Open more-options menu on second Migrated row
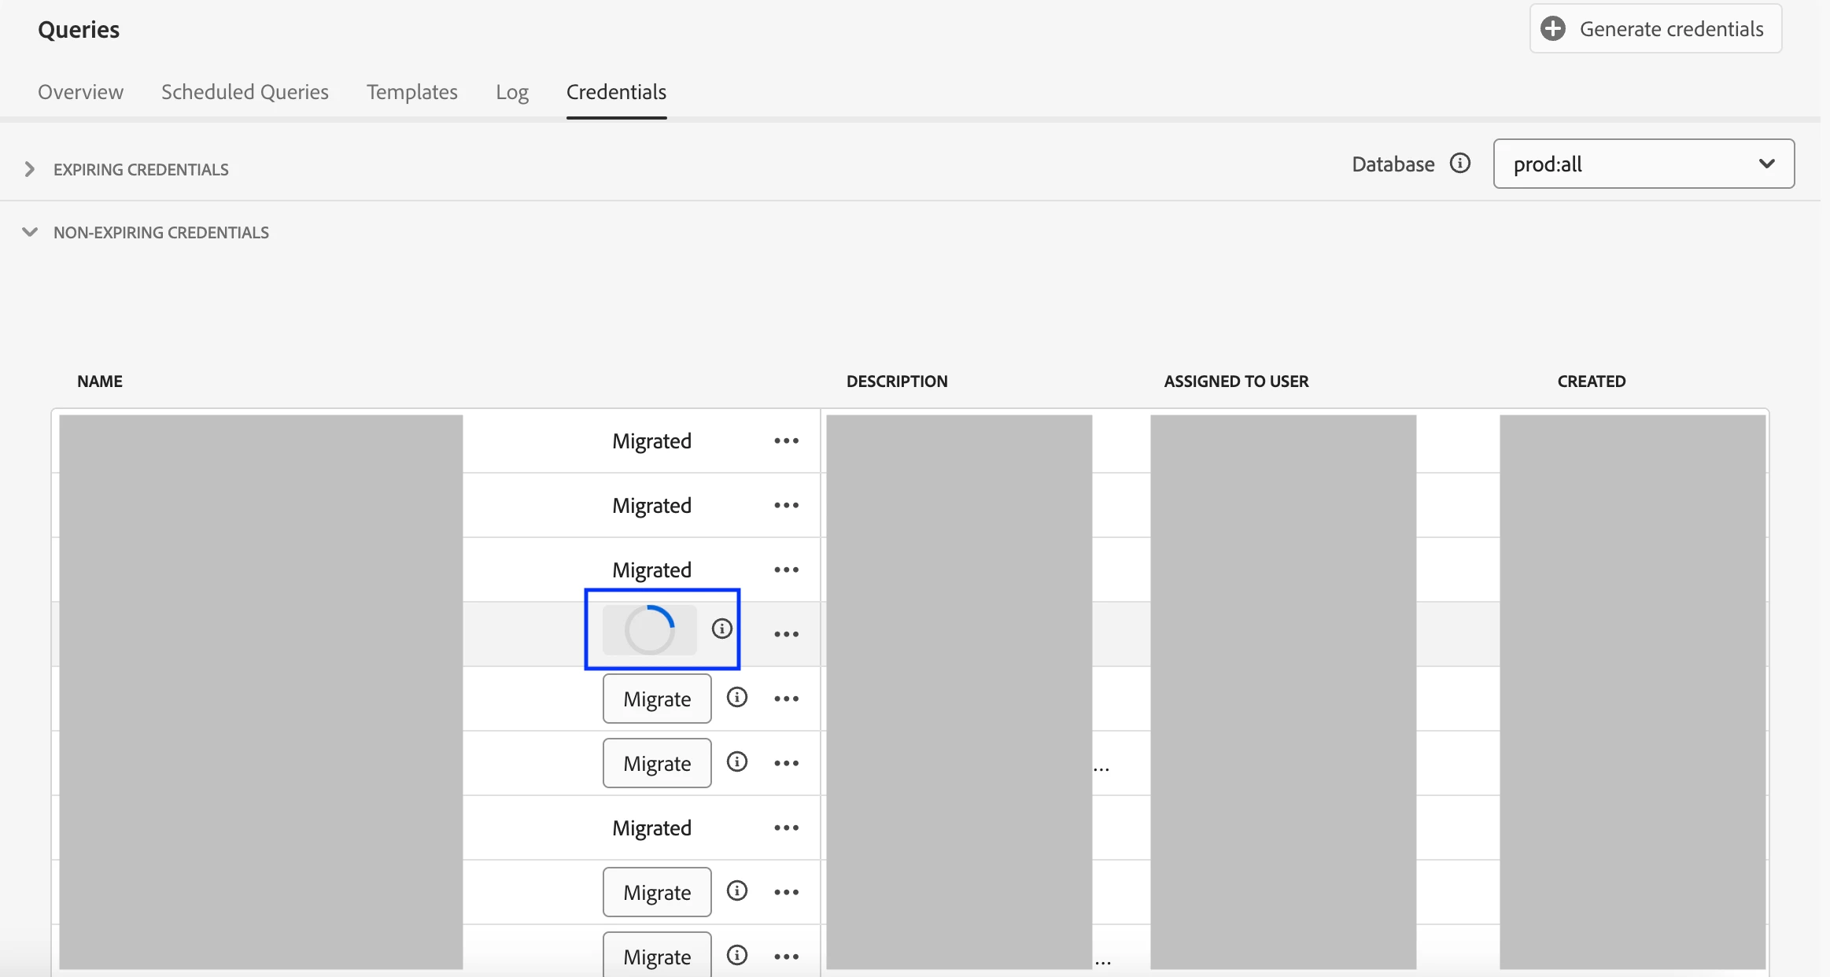1830x977 pixels. pyautogui.click(x=786, y=505)
